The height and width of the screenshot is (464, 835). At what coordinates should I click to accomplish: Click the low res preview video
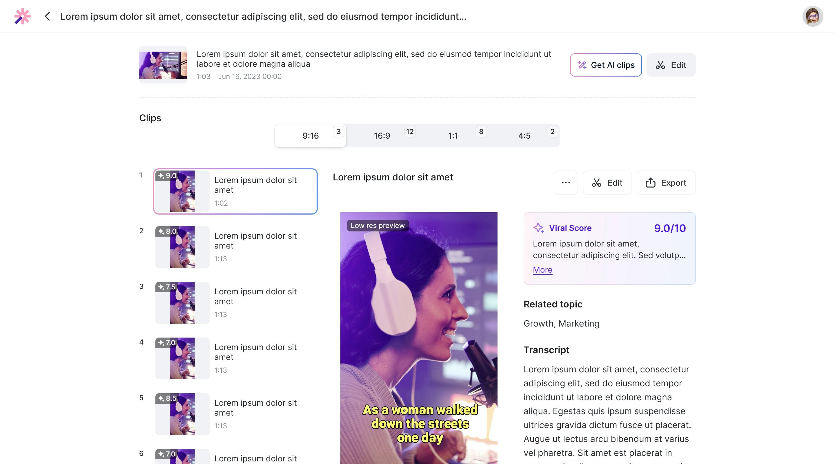coord(418,337)
